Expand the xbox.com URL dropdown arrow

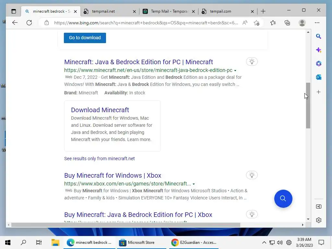[x=194, y=184]
